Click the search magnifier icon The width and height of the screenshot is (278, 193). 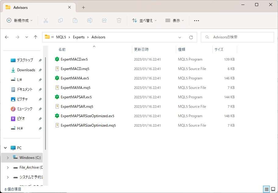pyautogui.click(x=207, y=37)
